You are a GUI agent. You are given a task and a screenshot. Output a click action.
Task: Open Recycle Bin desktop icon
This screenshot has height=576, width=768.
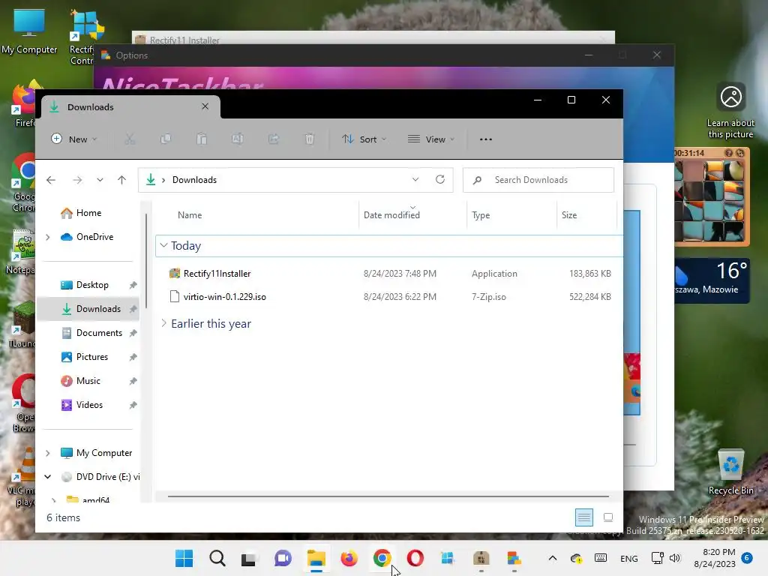(x=731, y=472)
